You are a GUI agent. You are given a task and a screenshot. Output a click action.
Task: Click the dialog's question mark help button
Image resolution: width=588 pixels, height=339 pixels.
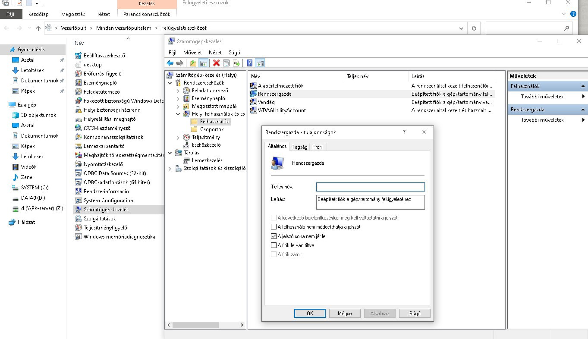pos(404,132)
